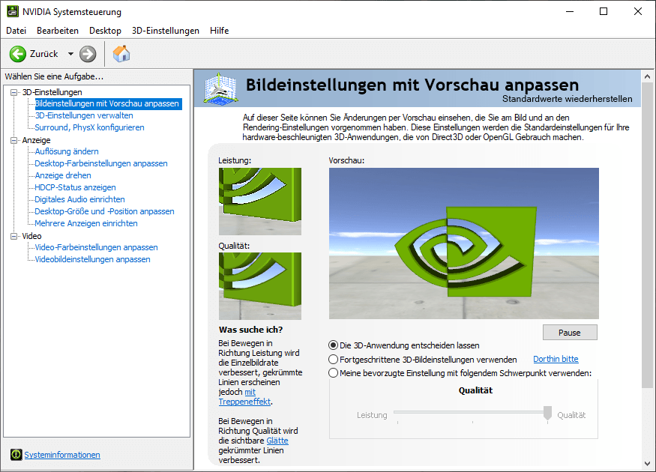Go to the Home house icon

click(121, 54)
